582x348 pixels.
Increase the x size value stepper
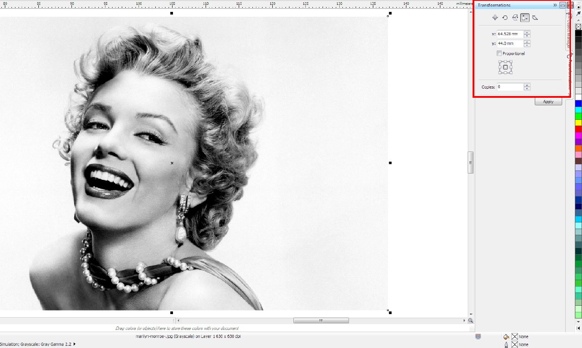pyautogui.click(x=527, y=32)
